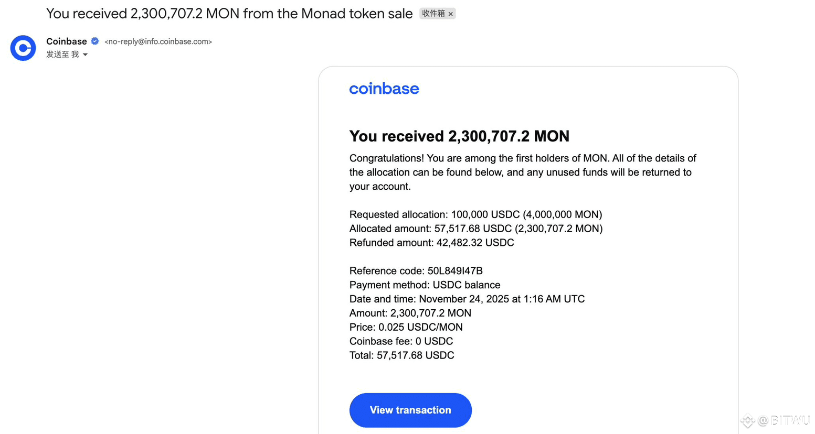This screenshot has height=434, width=815.
Task: Click the Coinbase sender avatar icon
Action: point(23,48)
